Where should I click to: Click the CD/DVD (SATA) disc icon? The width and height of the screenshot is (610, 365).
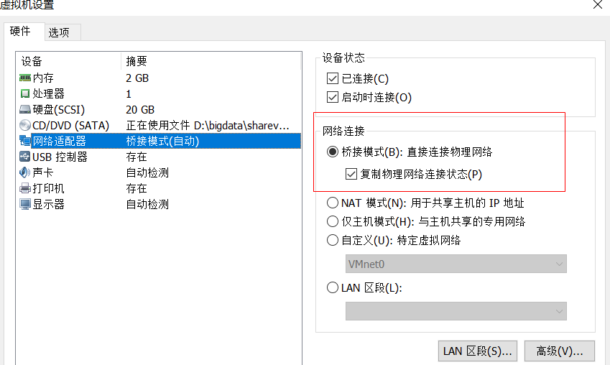25,125
